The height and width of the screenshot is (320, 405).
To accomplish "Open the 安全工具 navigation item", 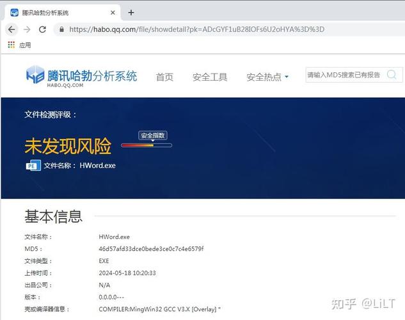I will point(210,77).
